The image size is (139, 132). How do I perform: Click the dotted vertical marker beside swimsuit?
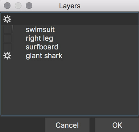coord(13,29)
